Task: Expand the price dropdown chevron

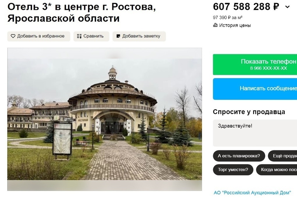Action: [x=287, y=7]
